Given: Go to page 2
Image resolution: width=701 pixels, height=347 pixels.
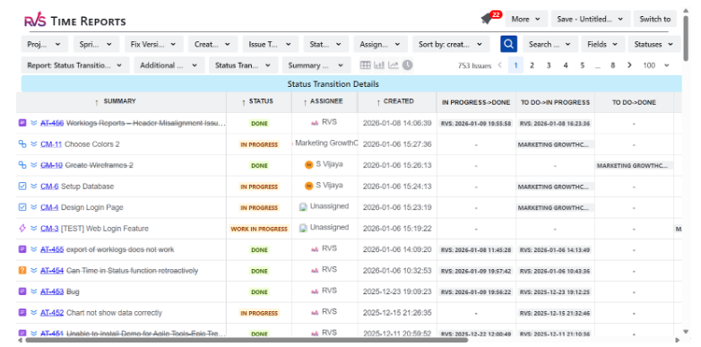Looking at the screenshot, I should 532,65.
